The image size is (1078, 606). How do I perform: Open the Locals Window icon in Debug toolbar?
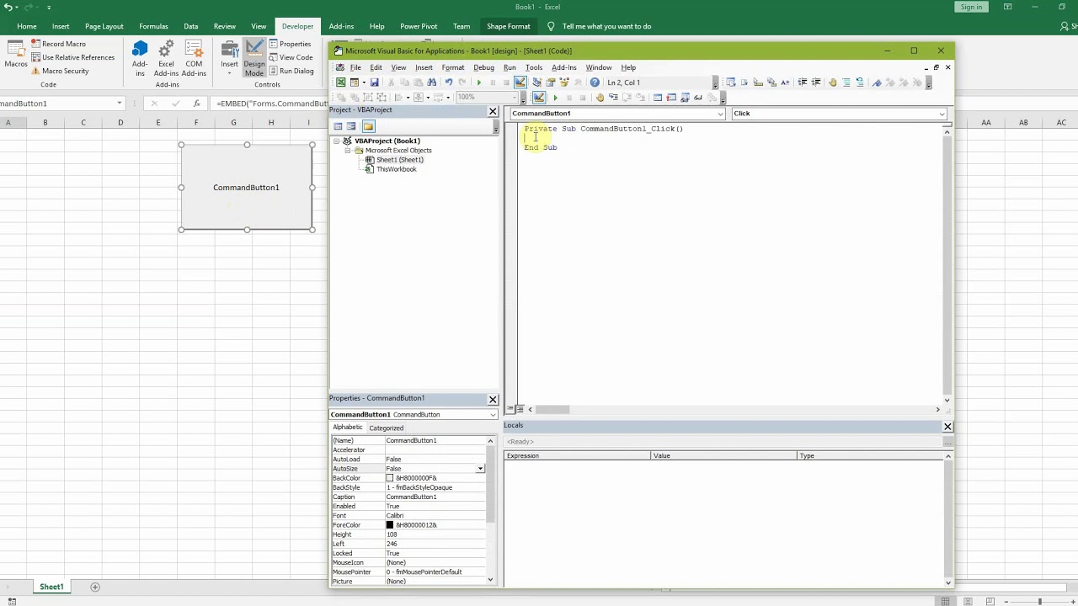coord(658,97)
